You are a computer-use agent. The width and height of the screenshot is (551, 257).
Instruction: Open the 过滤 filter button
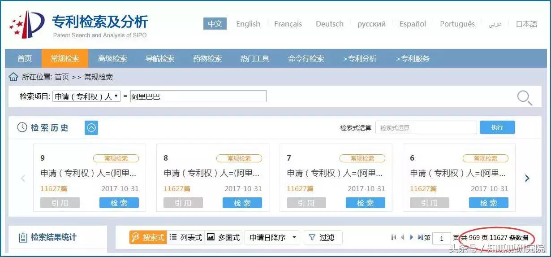point(323,237)
